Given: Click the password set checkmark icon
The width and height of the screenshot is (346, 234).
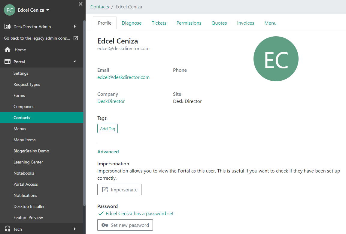Looking at the screenshot, I should coord(101,214).
